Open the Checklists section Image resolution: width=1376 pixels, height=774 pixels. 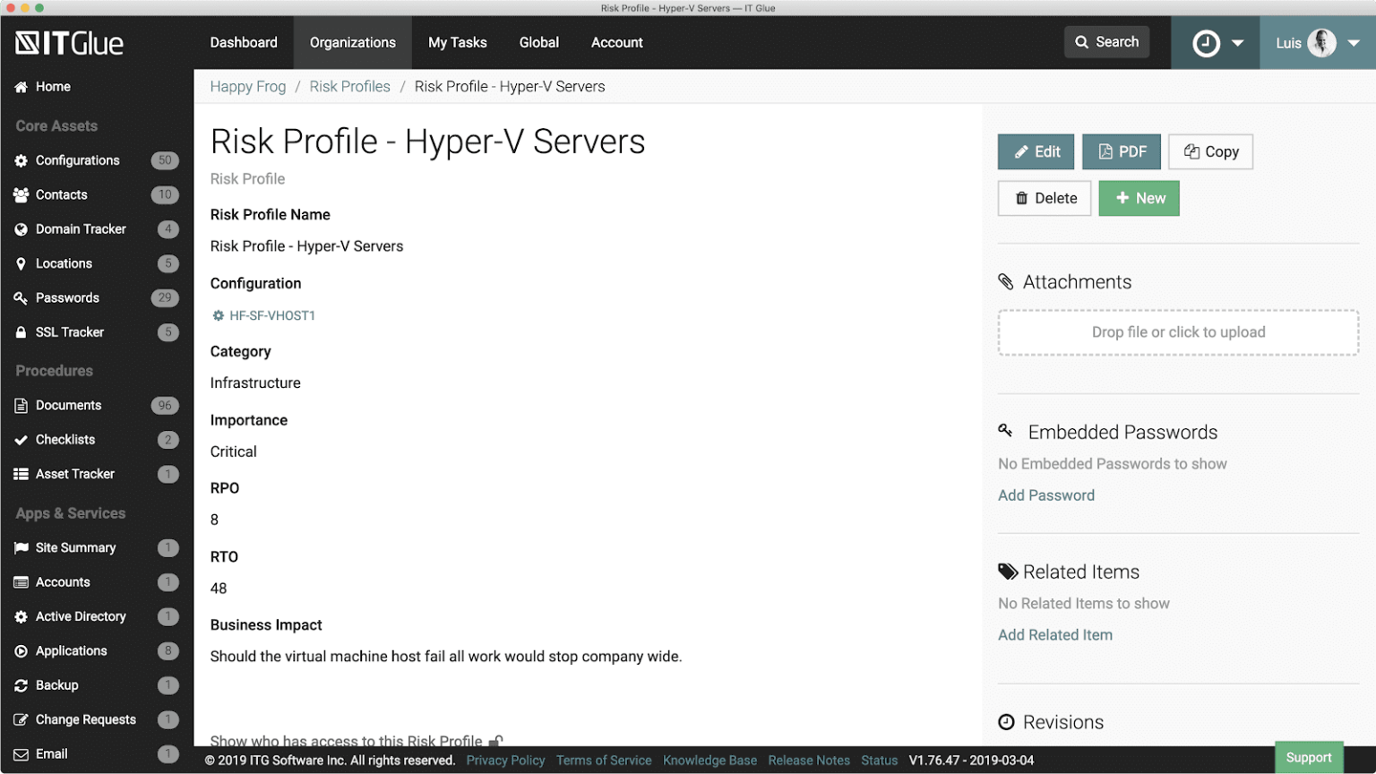click(64, 440)
